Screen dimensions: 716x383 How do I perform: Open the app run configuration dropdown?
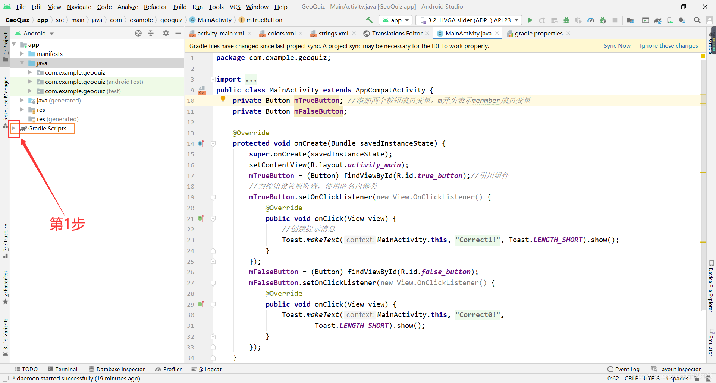pyautogui.click(x=396, y=20)
